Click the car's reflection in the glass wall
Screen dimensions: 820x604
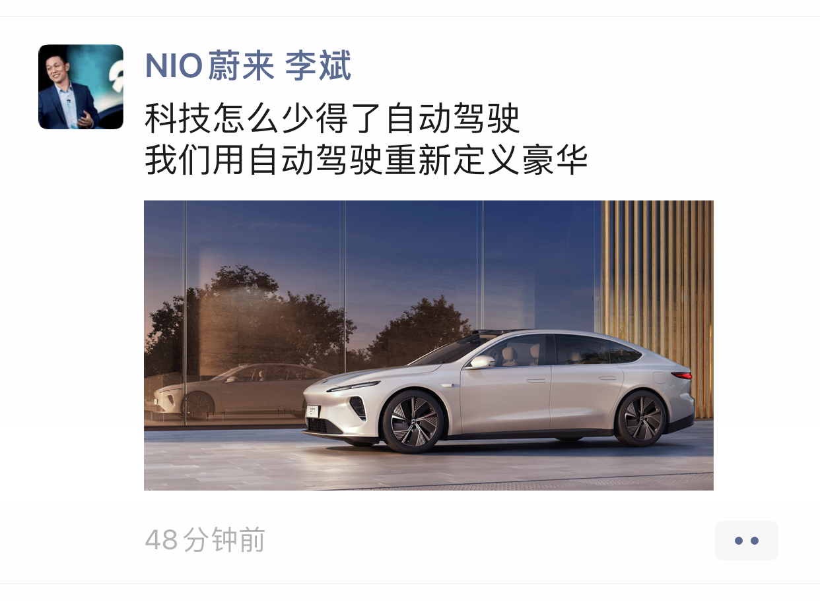[x=238, y=391]
